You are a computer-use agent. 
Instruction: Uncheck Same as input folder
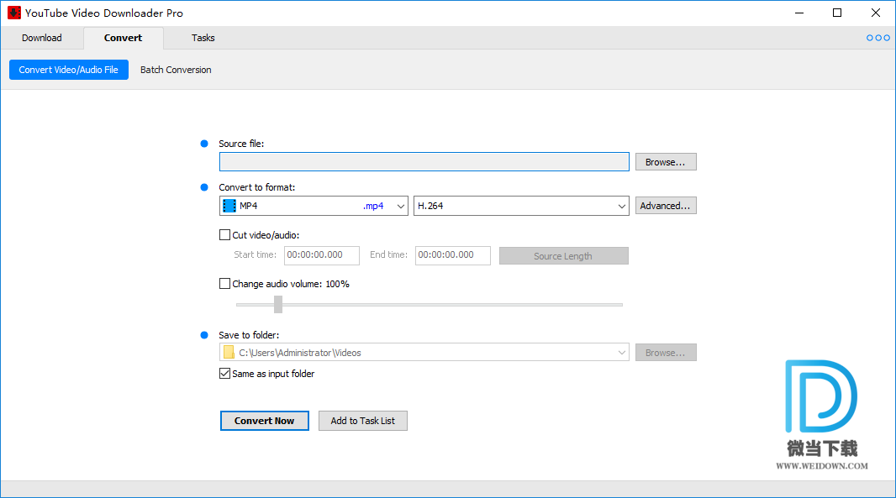click(x=224, y=374)
